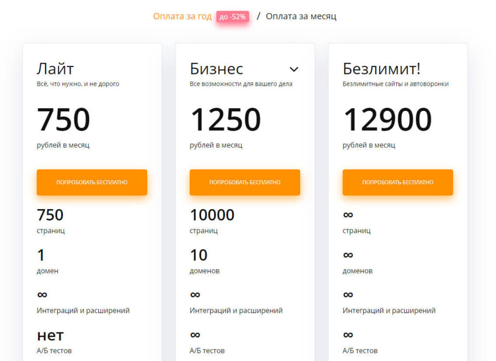Expand the chevron next to Бизнес
This screenshot has width=496, height=361.
pos(294,69)
